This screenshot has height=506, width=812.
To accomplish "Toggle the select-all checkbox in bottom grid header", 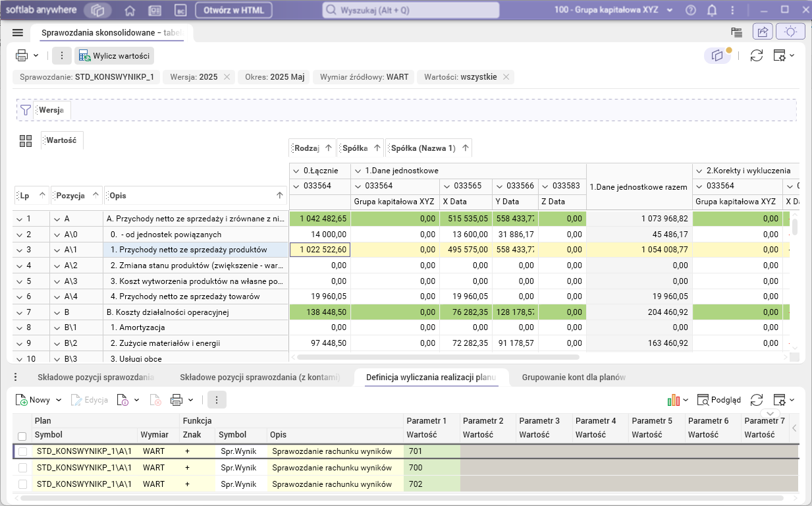I will [x=22, y=436].
